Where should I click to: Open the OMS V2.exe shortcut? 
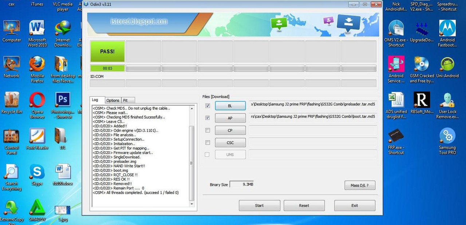(x=396, y=33)
